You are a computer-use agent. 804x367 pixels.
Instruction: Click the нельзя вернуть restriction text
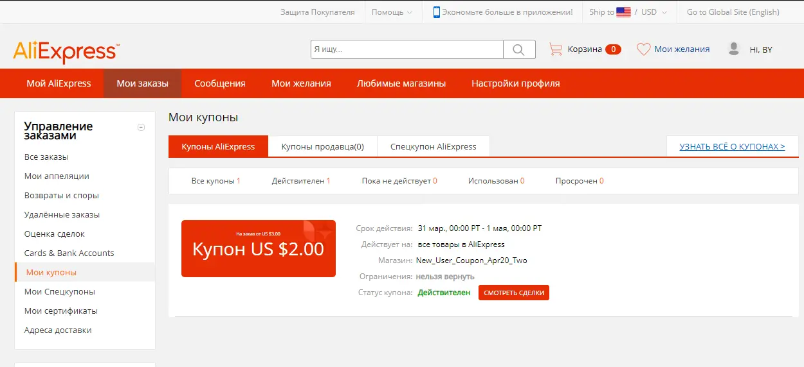(445, 277)
